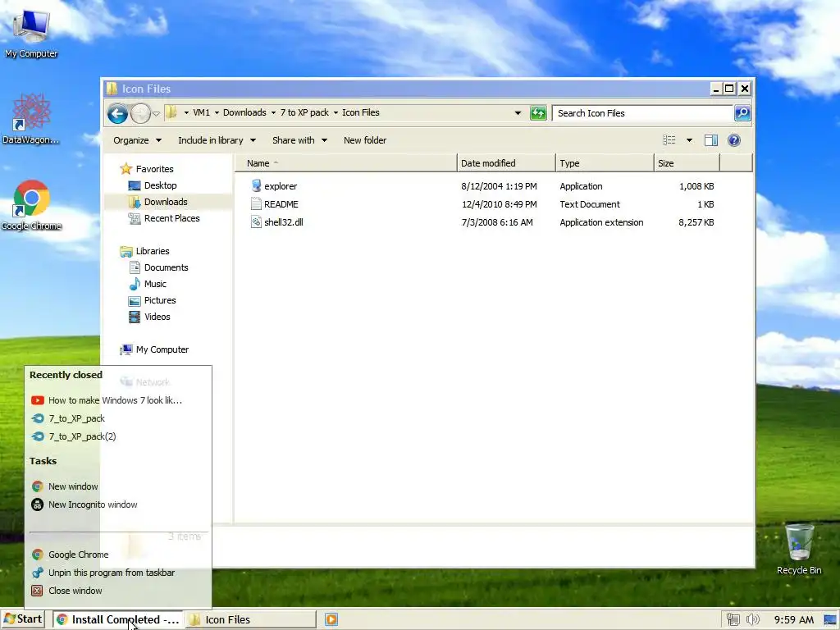Switch to Icon Files taskbar button
Screen dimensions: 840x630
click(x=251, y=619)
